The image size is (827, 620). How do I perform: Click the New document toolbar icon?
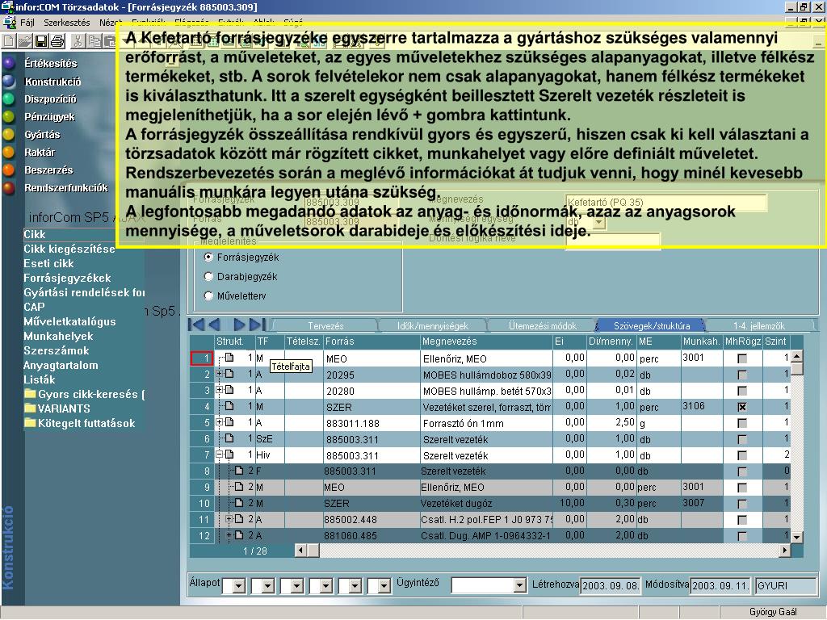click(9, 41)
